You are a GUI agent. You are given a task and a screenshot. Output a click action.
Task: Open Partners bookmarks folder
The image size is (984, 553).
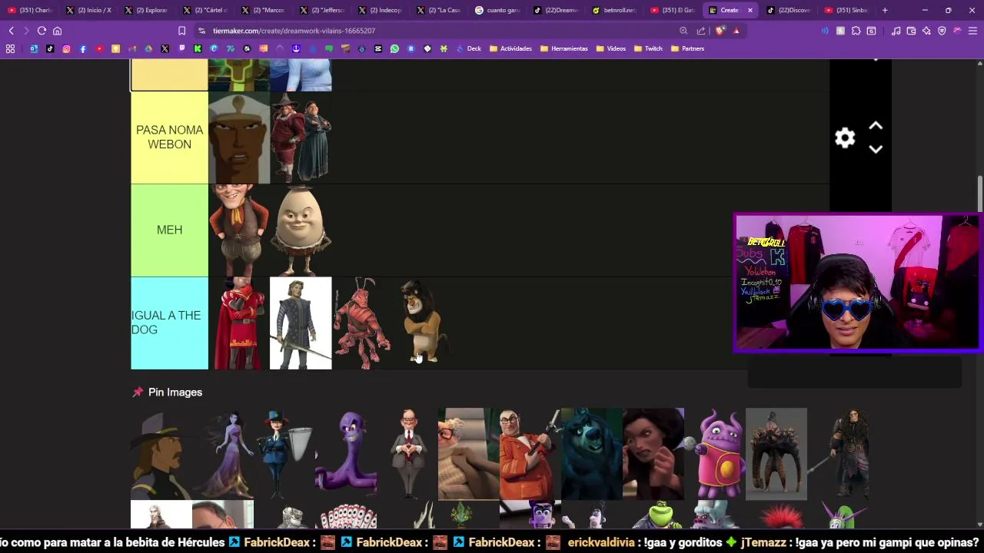pyautogui.click(x=687, y=48)
